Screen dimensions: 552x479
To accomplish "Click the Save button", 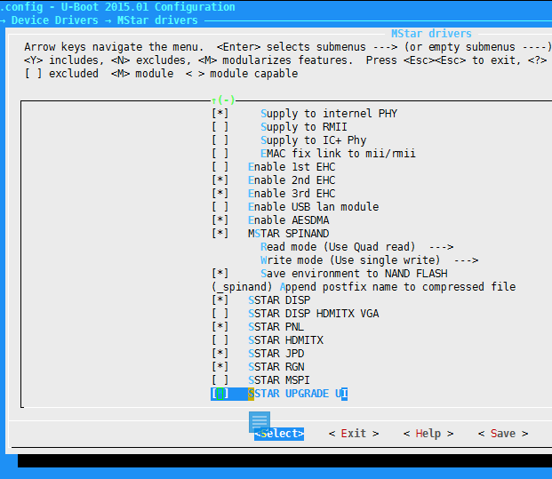I will (502, 434).
